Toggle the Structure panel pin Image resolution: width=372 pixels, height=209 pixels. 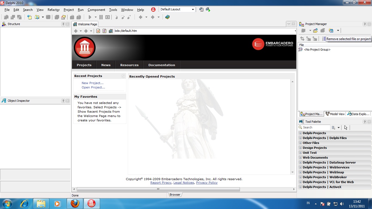[x=63, y=24]
